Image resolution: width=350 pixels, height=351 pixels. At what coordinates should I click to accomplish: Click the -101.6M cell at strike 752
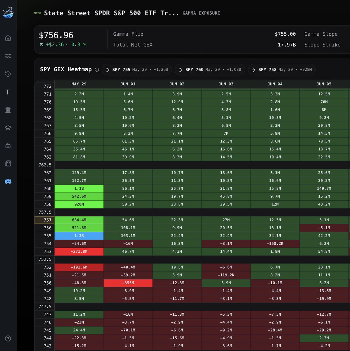(x=79, y=267)
